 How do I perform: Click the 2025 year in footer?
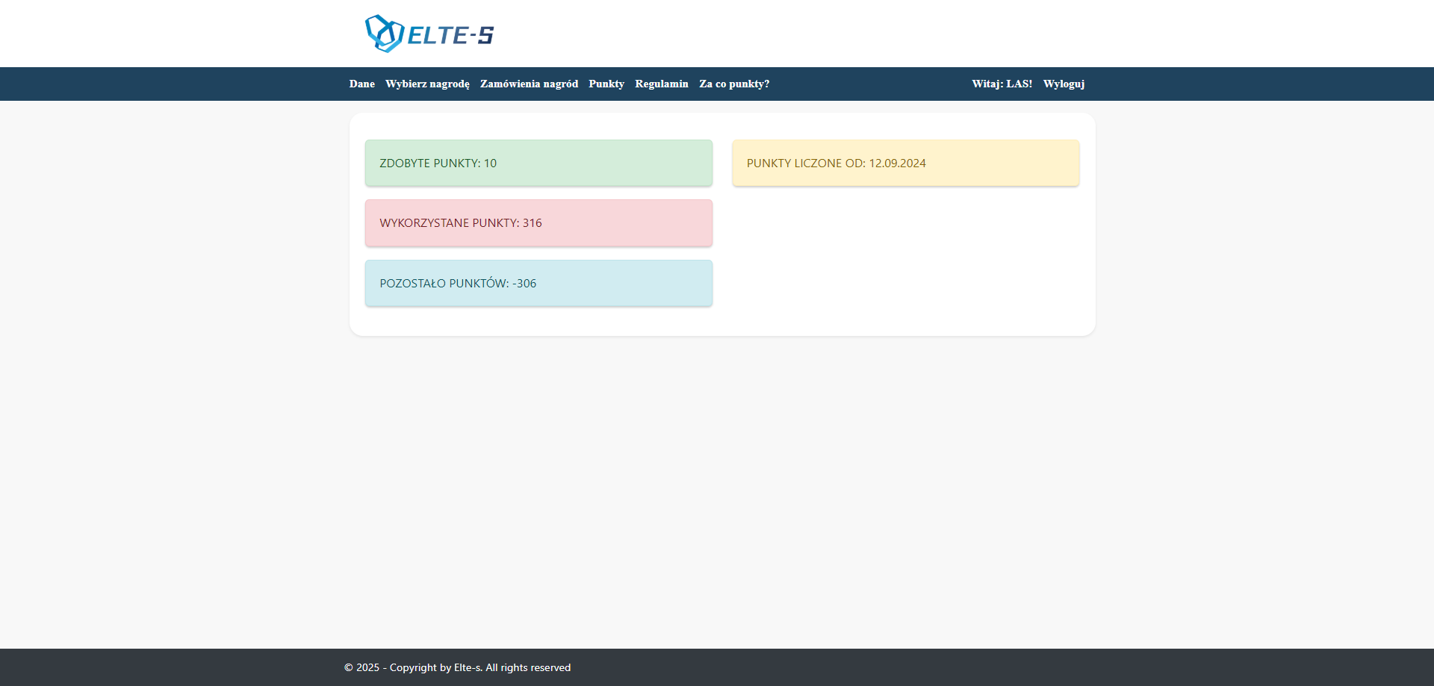367,667
